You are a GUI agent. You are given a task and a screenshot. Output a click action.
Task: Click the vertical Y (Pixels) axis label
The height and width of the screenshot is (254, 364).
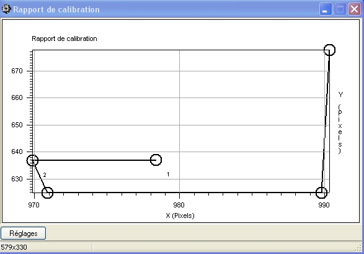point(340,123)
